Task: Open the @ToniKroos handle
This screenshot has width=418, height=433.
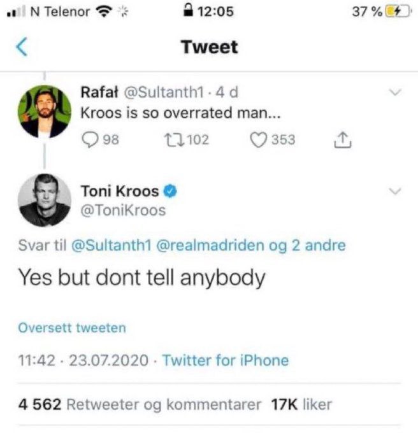Action: pos(123,210)
